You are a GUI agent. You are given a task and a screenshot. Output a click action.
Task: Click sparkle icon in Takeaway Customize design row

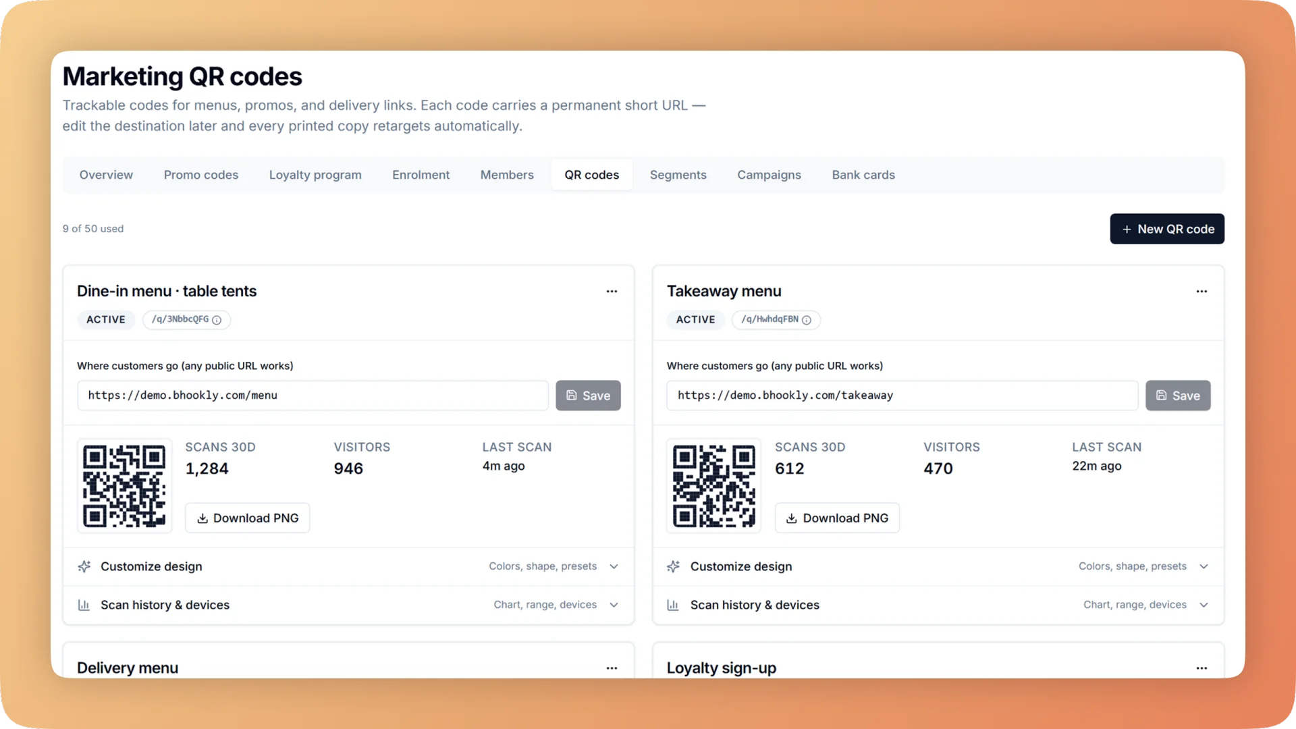pyautogui.click(x=674, y=566)
